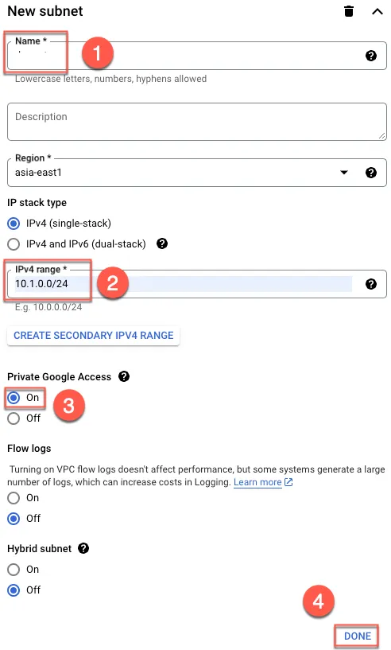Image resolution: width=391 pixels, height=650 pixels.
Task: Show help for Private Google Access
Action: (124, 376)
